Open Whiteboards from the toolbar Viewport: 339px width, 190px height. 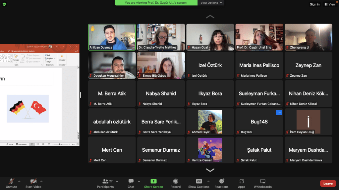[x=263, y=181]
